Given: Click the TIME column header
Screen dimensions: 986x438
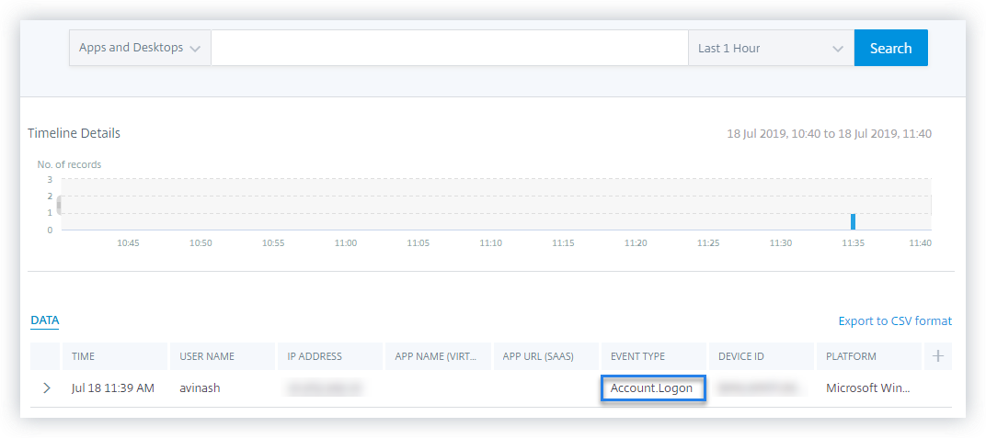Looking at the screenshot, I should tap(115, 355).
